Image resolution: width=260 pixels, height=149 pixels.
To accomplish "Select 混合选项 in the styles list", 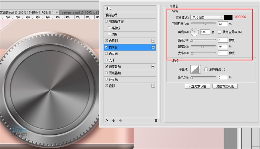I will [x=130, y=15].
